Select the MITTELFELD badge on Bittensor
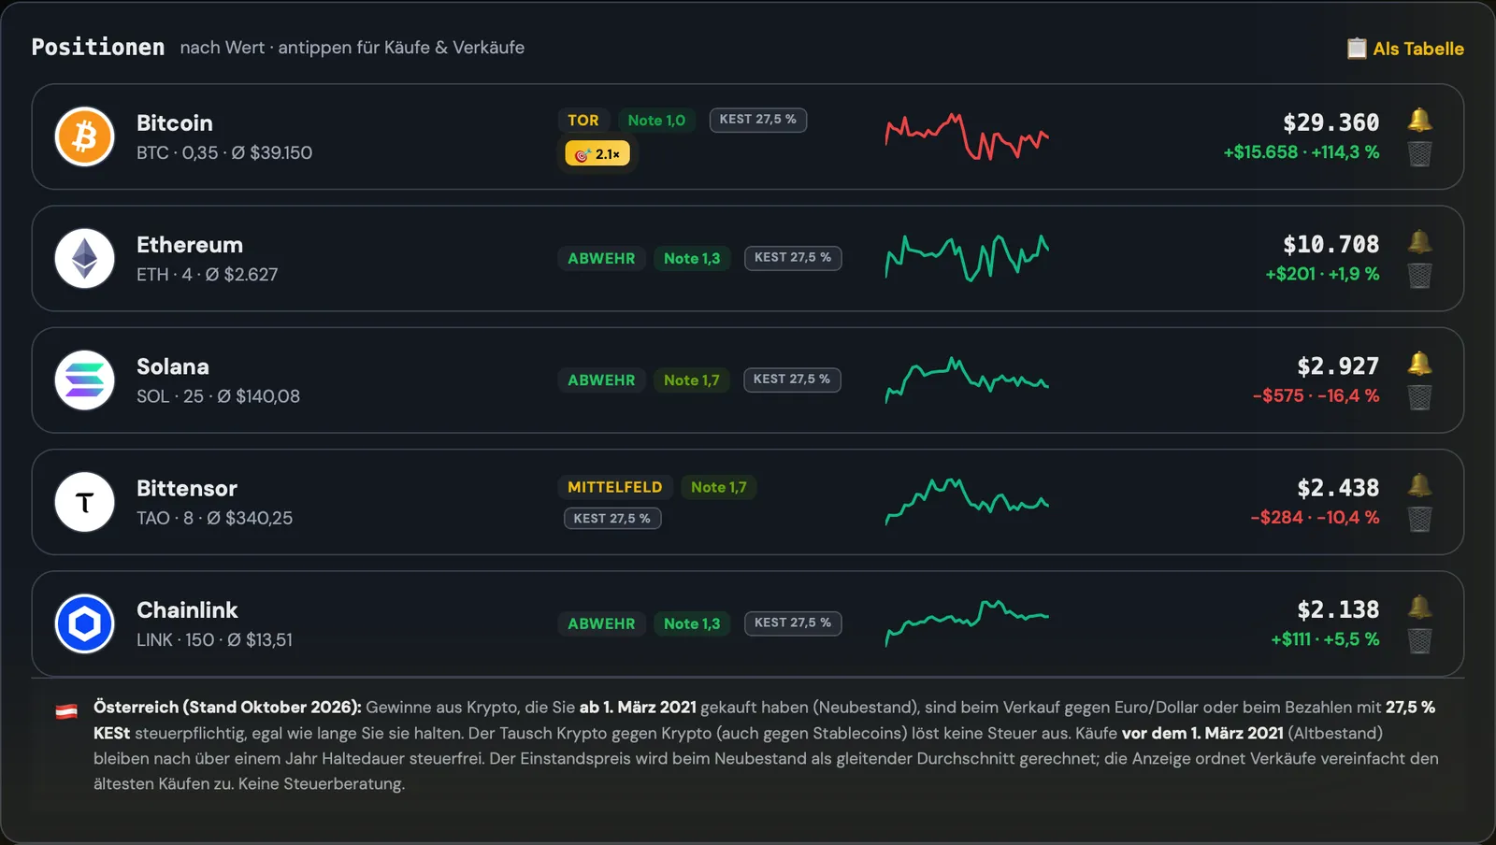 coord(615,487)
